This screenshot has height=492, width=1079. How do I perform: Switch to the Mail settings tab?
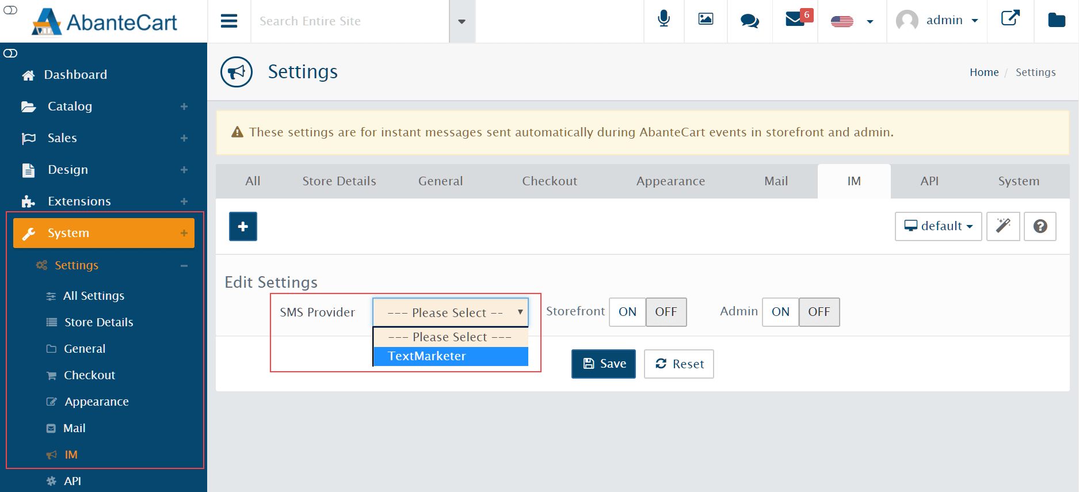click(x=776, y=181)
